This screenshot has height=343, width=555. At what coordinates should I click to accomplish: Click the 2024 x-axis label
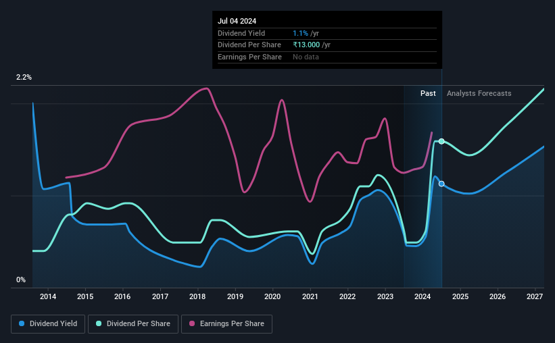423,296
